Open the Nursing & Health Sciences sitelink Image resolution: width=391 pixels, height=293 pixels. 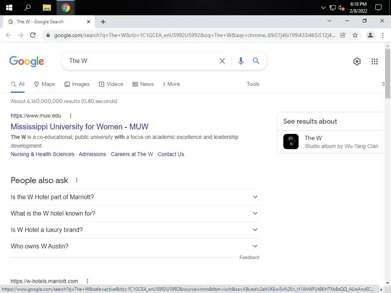(42, 154)
